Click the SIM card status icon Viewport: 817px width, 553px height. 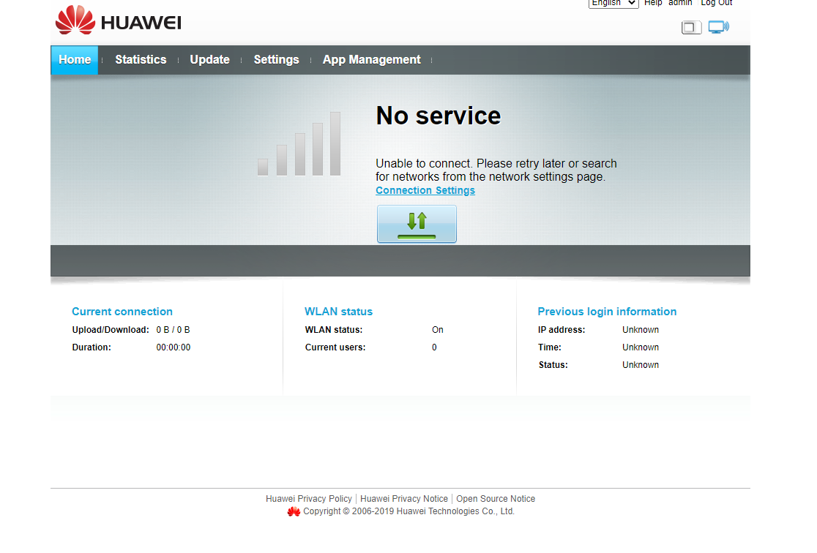pos(691,28)
